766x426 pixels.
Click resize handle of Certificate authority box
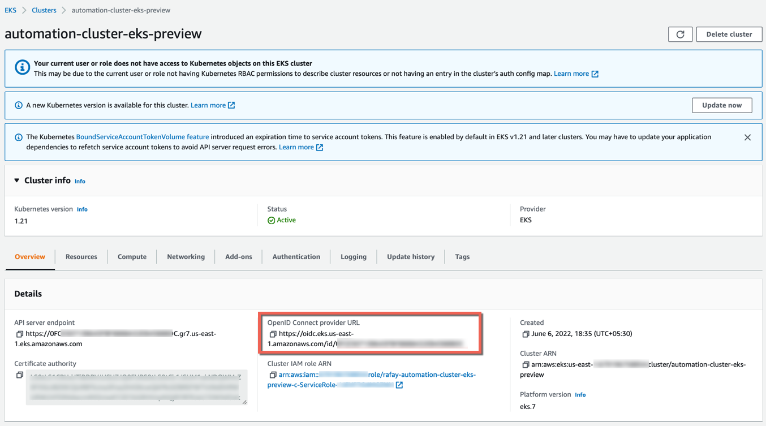click(244, 402)
